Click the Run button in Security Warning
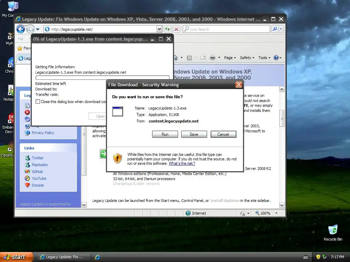This screenshot has width=350, height=262. pos(165,134)
